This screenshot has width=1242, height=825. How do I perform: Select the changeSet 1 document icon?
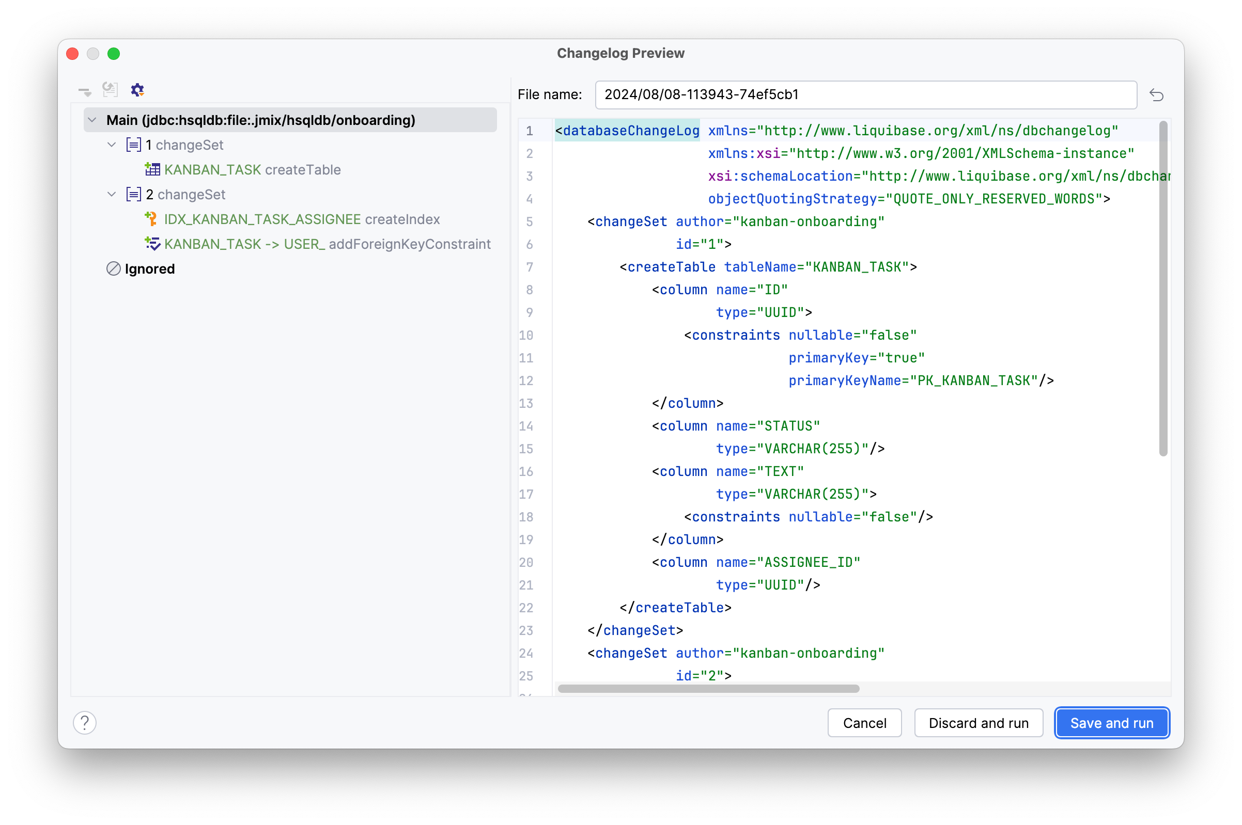pos(133,145)
